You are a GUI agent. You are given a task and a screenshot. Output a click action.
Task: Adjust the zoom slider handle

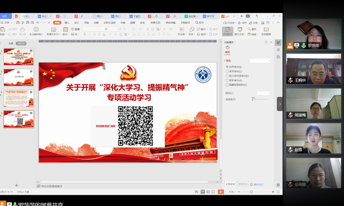pyautogui.click(x=251, y=192)
